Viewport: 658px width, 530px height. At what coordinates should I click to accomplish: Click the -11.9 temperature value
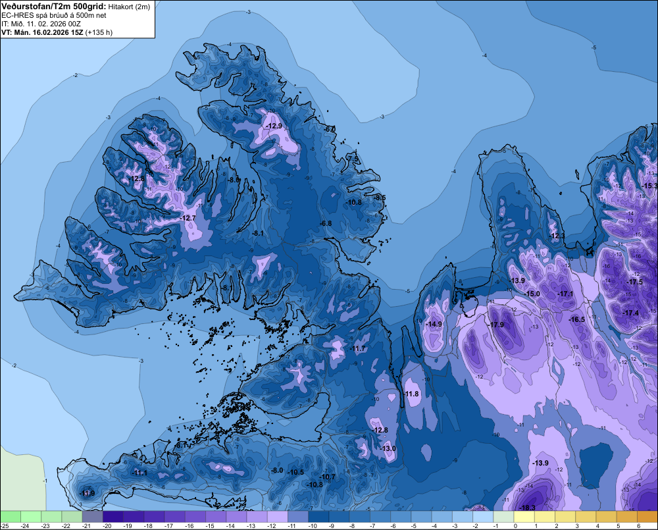(x=88, y=493)
